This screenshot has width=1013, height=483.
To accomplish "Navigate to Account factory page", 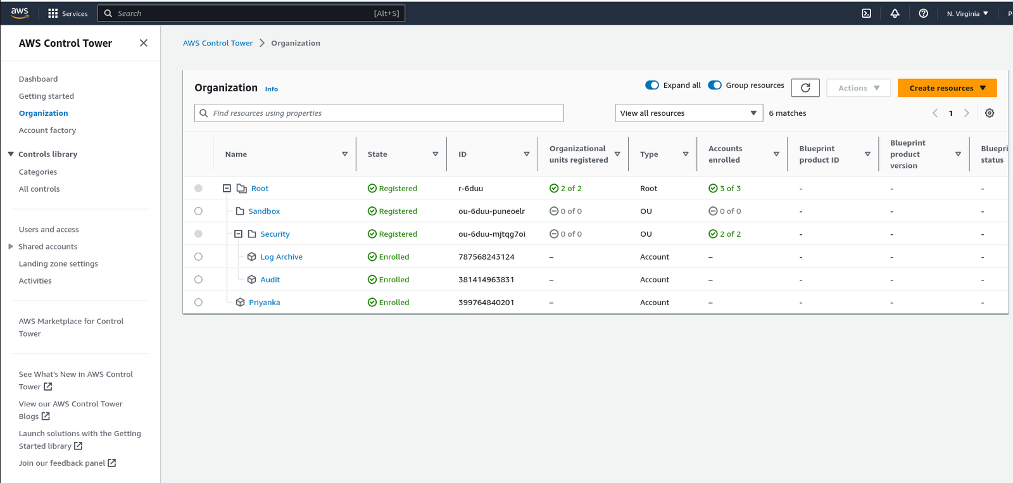I will click(x=47, y=130).
